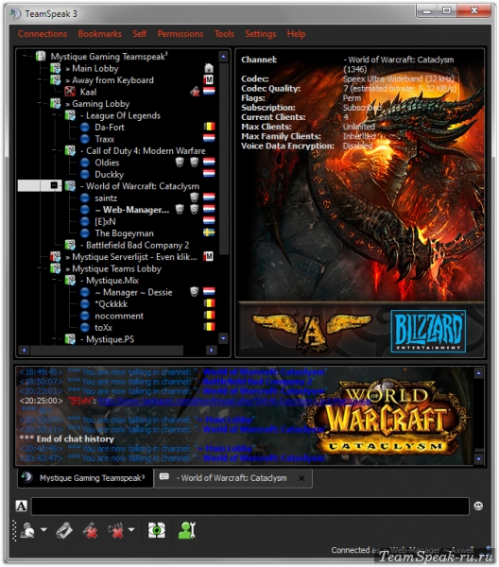
Task: Click the blue status orb beside [E]xN
Action: [x=85, y=221]
